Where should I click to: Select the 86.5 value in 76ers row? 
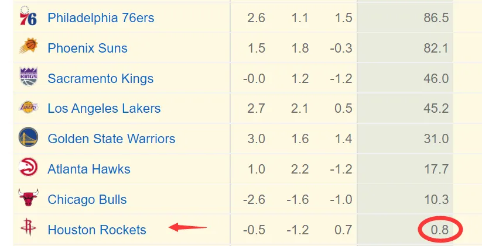point(436,18)
